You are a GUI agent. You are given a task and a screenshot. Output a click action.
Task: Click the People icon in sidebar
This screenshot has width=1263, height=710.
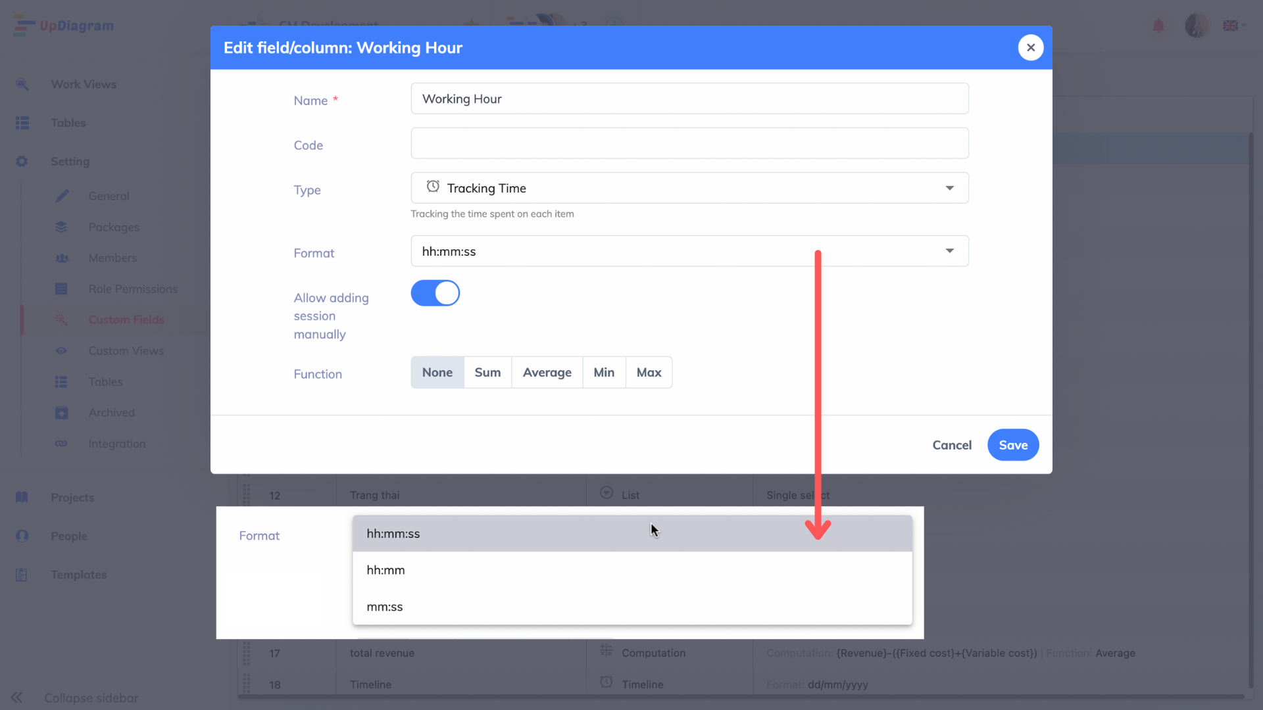pyautogui.click(x=22, y=536)
